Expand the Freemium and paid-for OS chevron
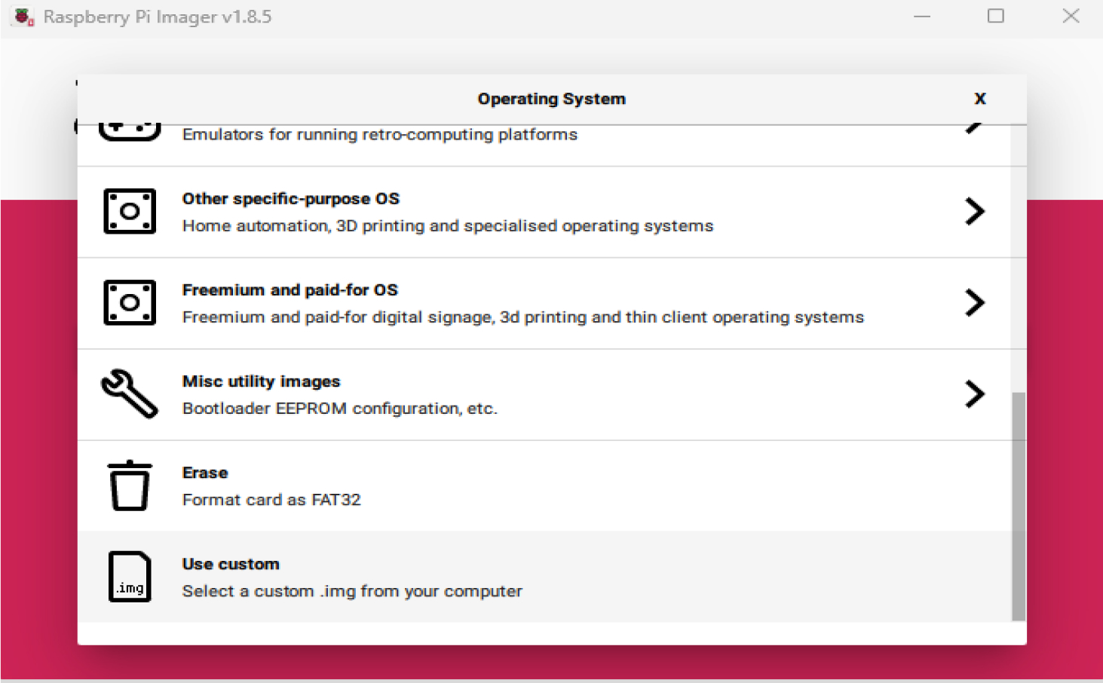Viewport: 1103px width, 683px height. [975, 302]
